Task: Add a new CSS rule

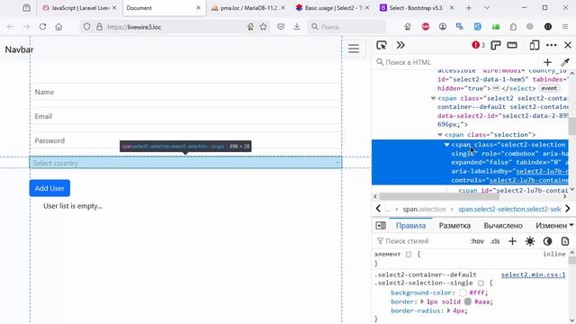Action: click(x=512, y=241)
